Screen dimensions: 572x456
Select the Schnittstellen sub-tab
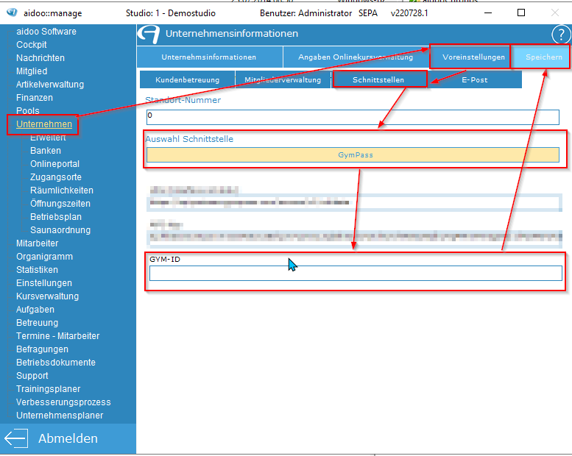pyautogui.click(x=378, y=80)
